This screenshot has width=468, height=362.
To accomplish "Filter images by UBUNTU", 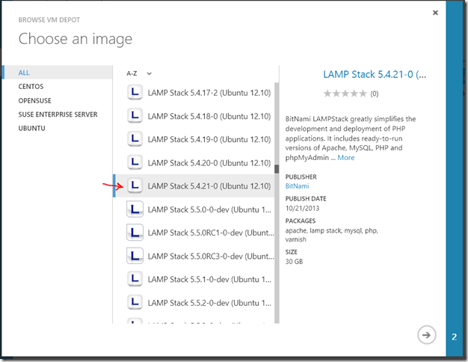I will (31, 128).
